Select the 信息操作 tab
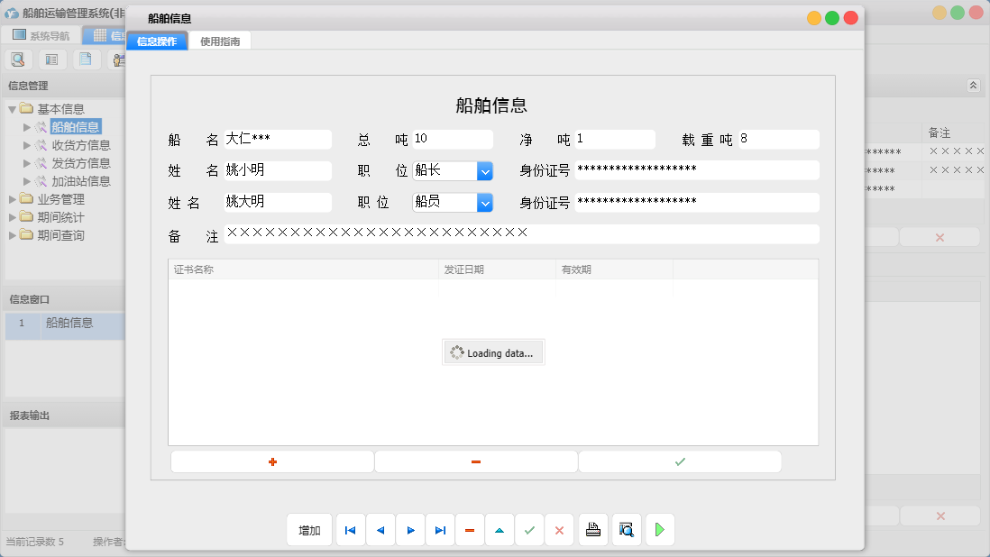The width and height of the screenshot is (990, 557). [x=157, y=41]
